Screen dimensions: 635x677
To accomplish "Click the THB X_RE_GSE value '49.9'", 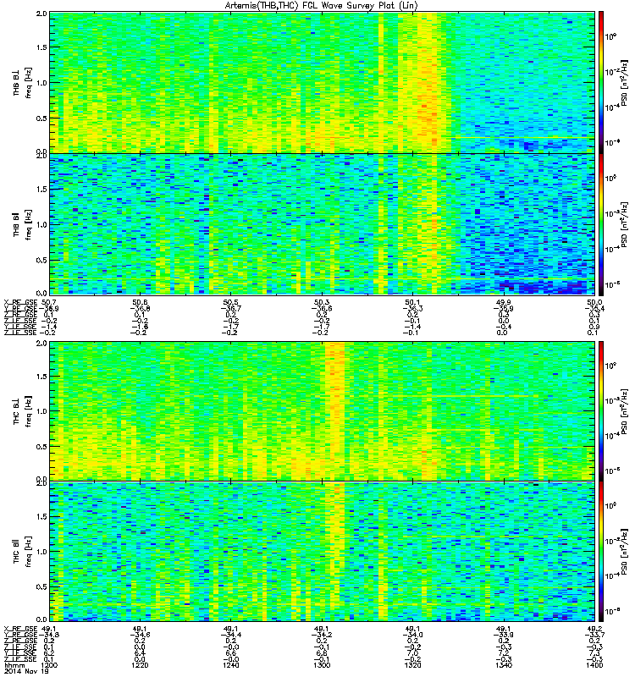I will click(x=503, y=302).
